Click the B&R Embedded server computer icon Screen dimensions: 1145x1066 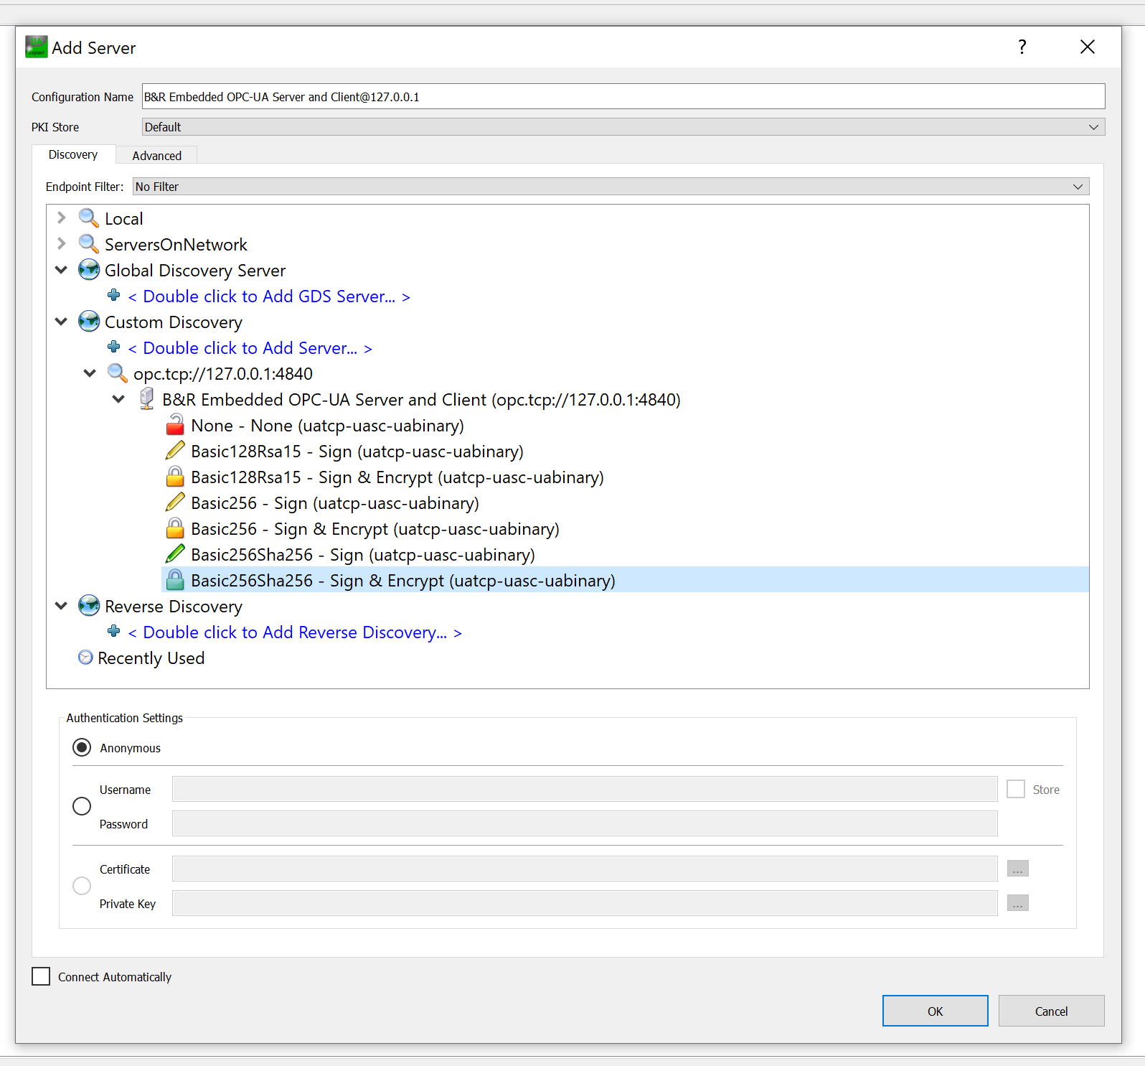tap(146, 399)
